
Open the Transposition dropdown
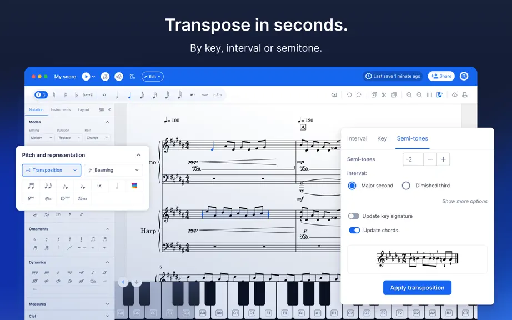coord(51,170)
